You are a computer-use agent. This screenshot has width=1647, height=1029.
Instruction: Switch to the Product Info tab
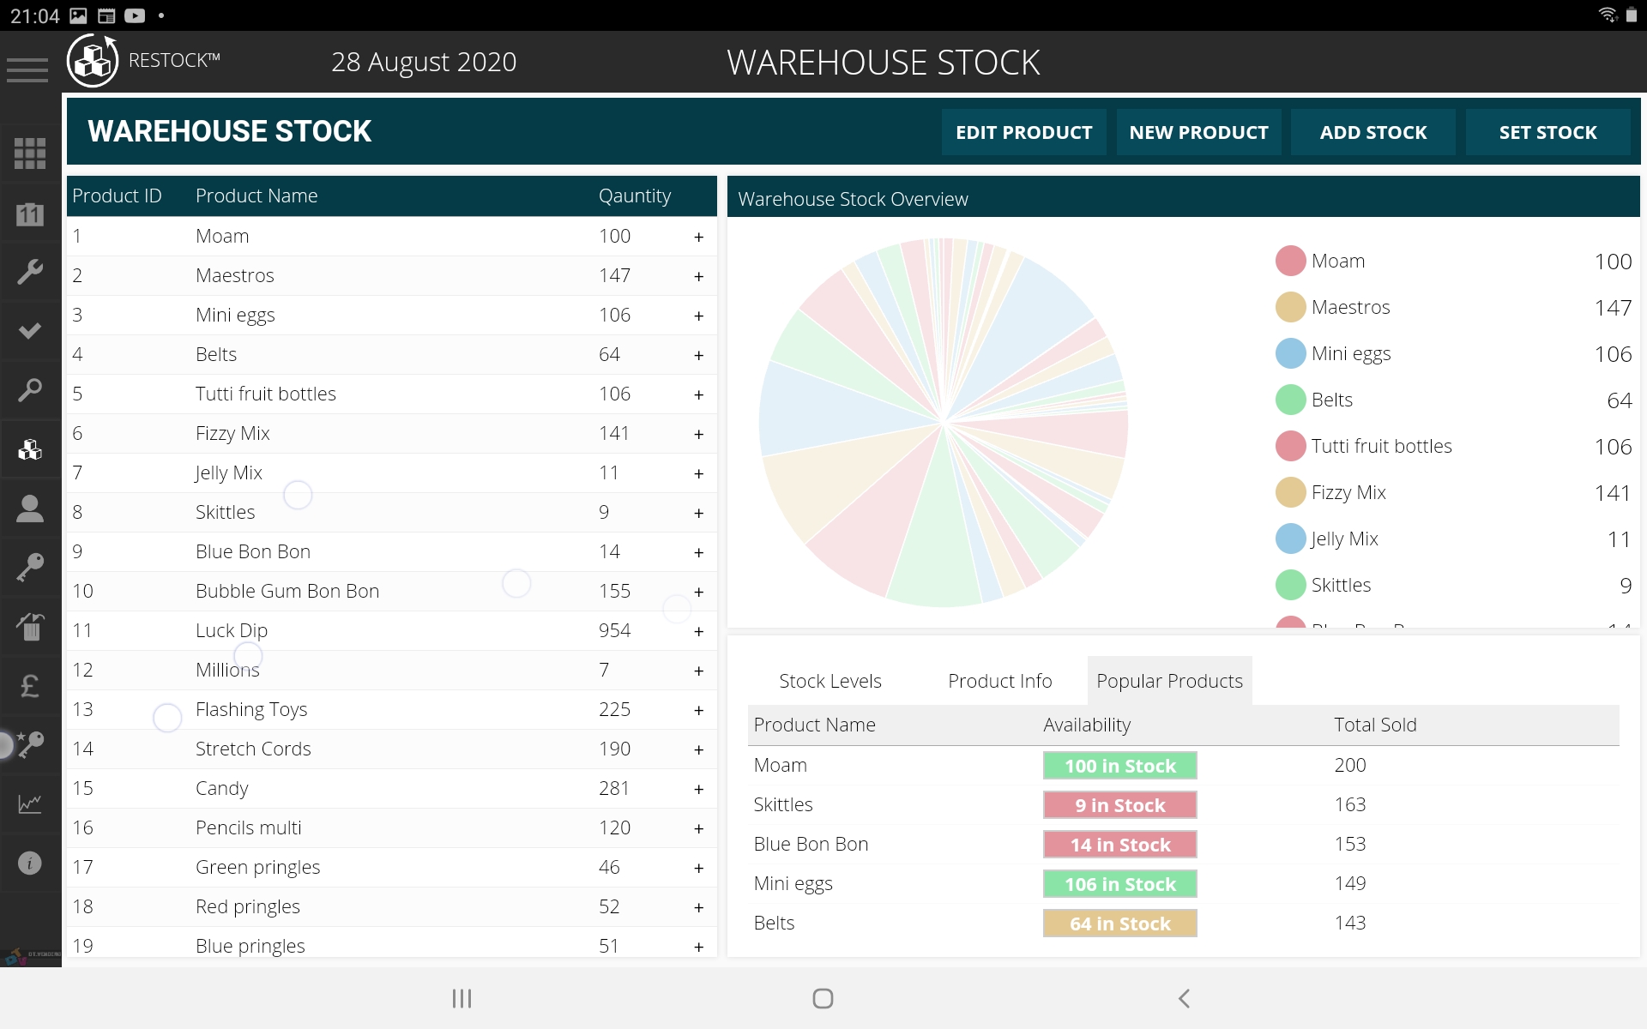999,681
